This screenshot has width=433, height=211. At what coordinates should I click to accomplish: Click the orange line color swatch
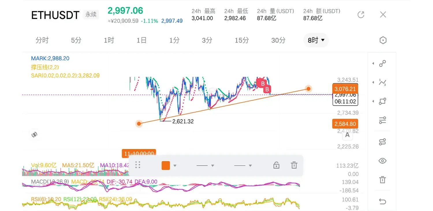tap(166, 165)
